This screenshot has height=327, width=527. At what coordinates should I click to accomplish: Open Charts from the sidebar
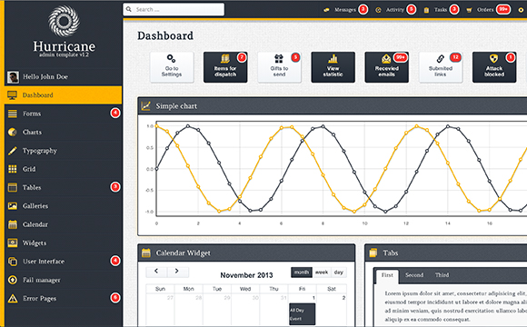(64, 132)
